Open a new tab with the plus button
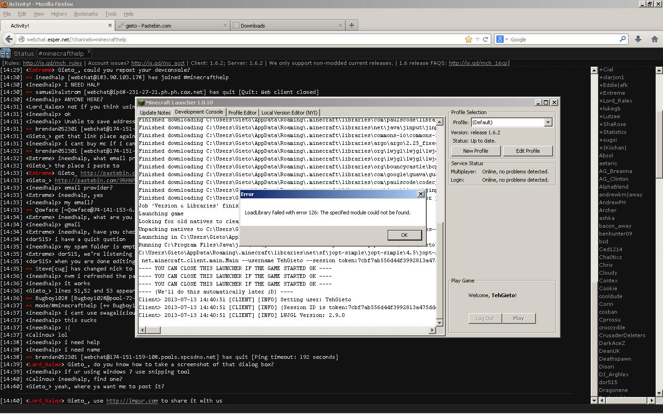This screenshot has height=414, width=663. coord(351,25)
